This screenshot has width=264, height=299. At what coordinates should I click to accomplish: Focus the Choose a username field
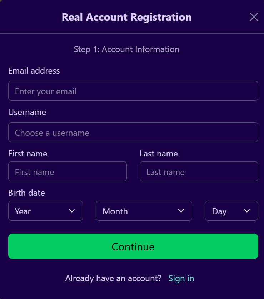tap(133, 132)
